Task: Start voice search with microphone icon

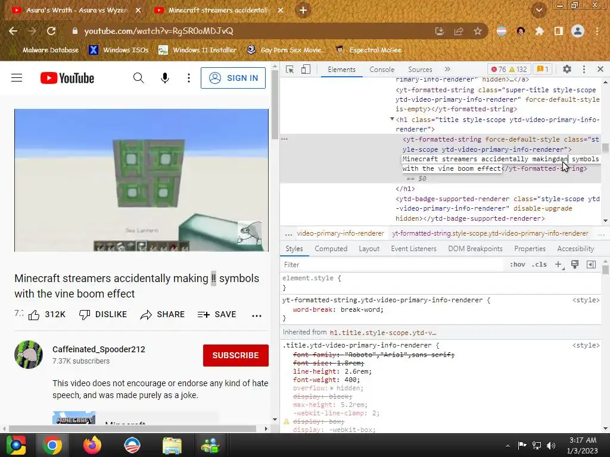Action: coord(165,78)
